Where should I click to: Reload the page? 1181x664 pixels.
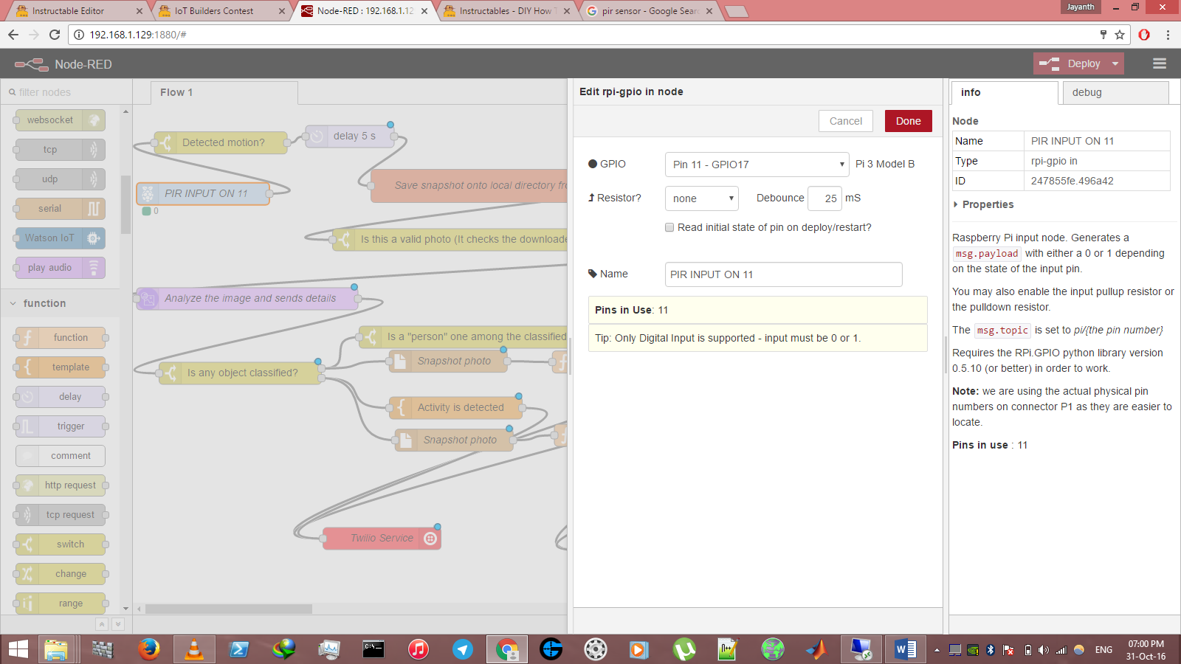coord(55,35)
